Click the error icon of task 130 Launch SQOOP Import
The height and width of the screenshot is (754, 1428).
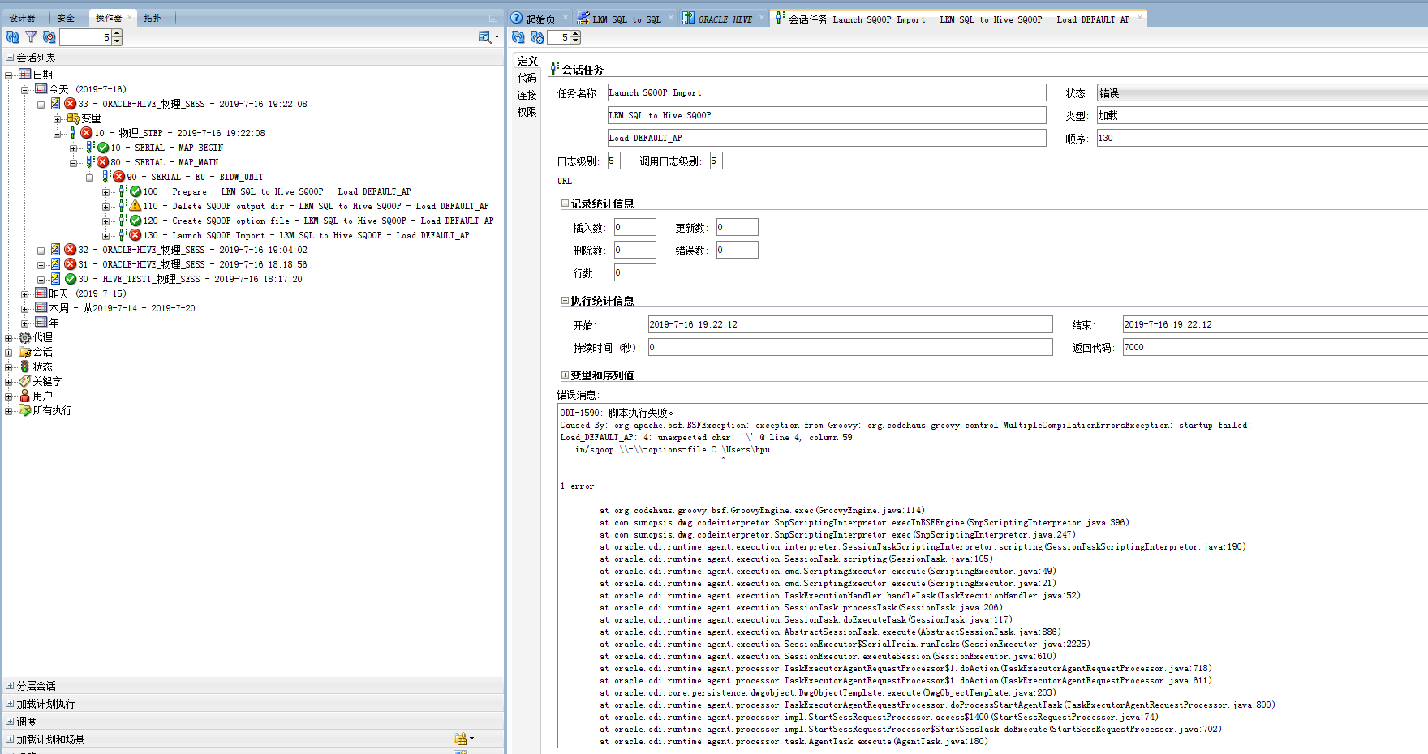point(135,235)
